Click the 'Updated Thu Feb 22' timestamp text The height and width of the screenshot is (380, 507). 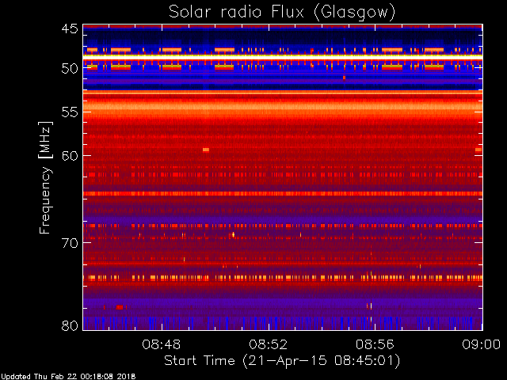pos(68,377)
